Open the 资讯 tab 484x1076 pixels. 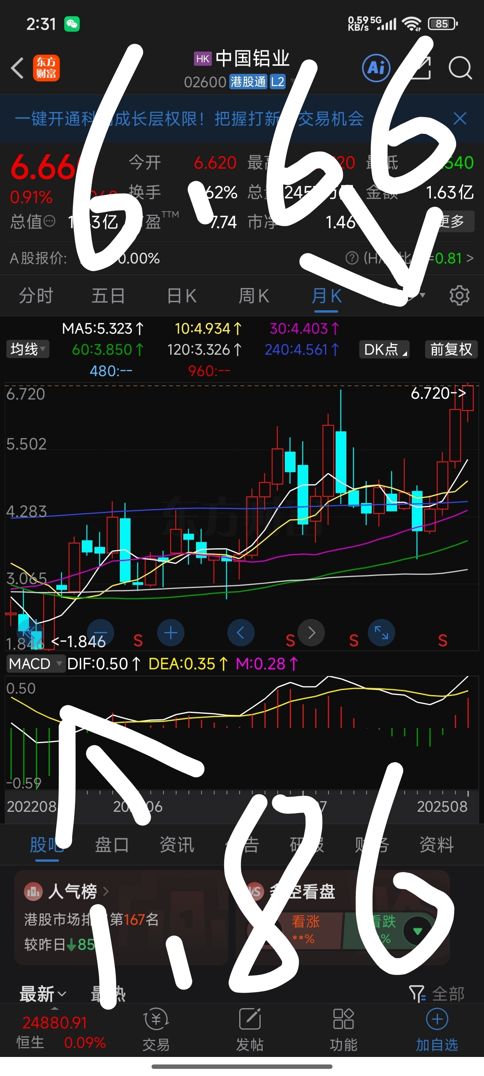(177, 845)
